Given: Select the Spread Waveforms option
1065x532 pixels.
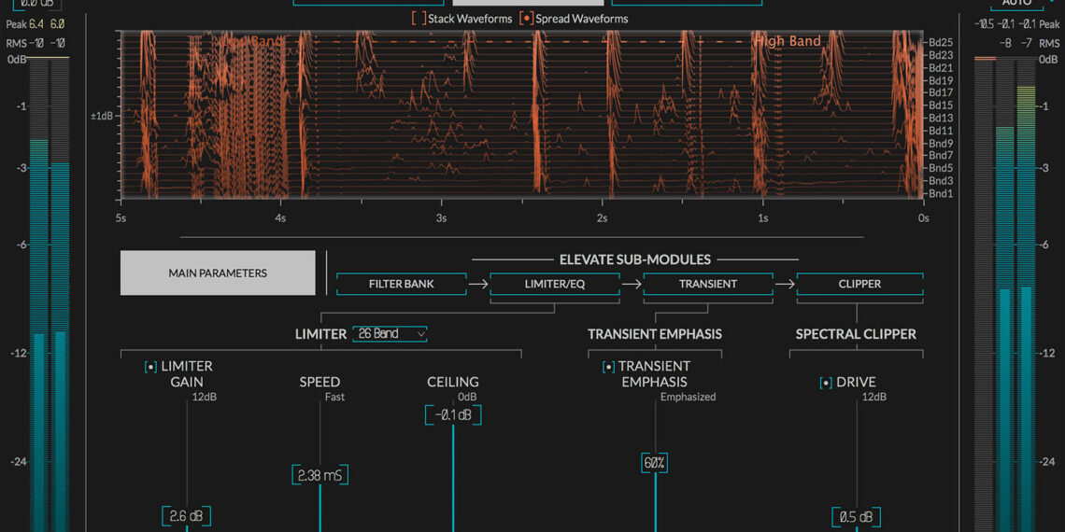Looking at the screenshot, I should [x=527, y=19].
